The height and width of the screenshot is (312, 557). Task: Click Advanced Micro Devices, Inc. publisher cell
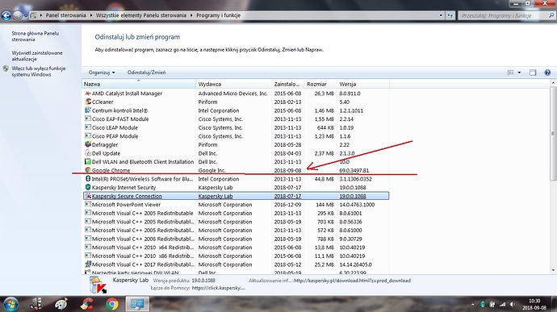232,94
